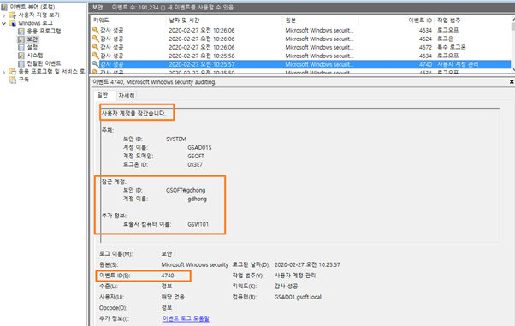Click logged date 2020-02-27 오전 10:25:57 value
The height and width of the screenshot is (326, 515).
[307, 264]
